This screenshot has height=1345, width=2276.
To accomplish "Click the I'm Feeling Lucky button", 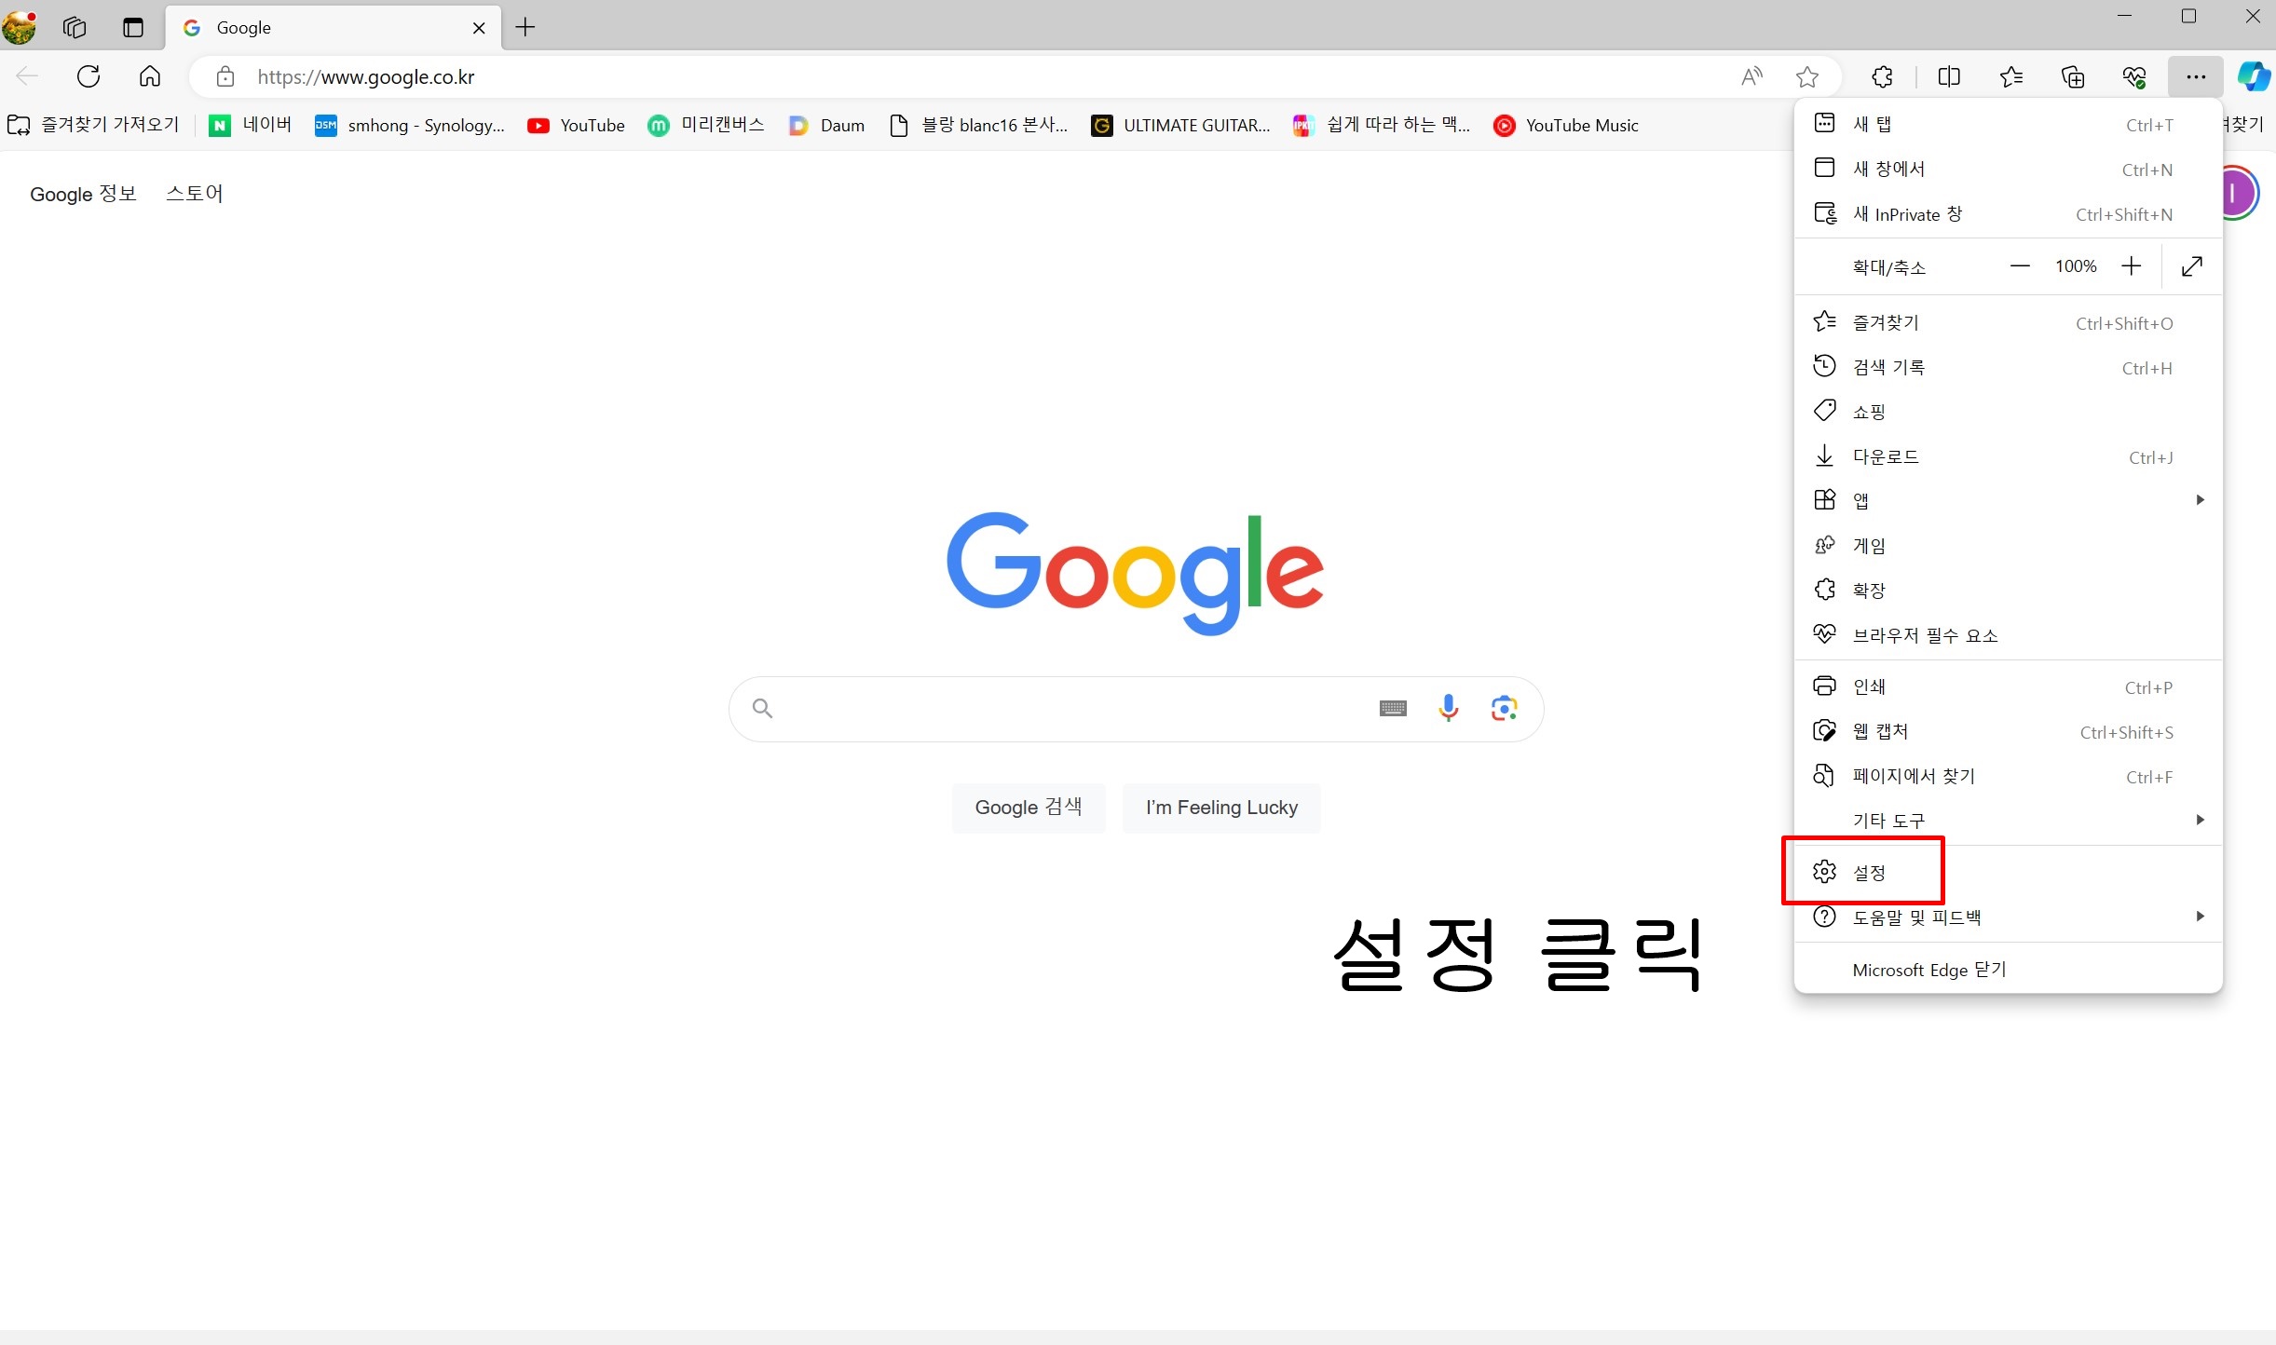I will coord(1221,808).
